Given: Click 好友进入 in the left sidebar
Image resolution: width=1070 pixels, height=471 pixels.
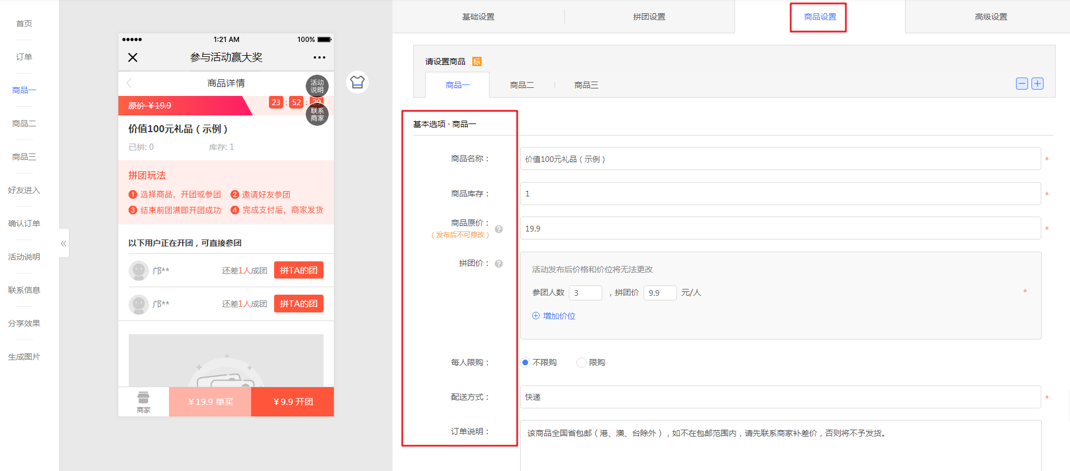Looking at the screenshot, I should pyautogui.click(x=24, y=190).
